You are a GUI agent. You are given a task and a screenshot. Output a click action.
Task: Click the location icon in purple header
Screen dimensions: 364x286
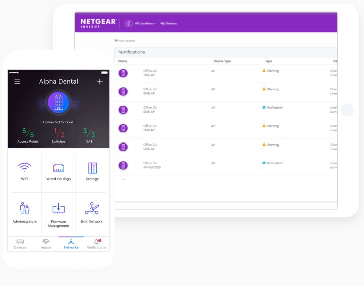pyautogui.click(x=129, y=24)
